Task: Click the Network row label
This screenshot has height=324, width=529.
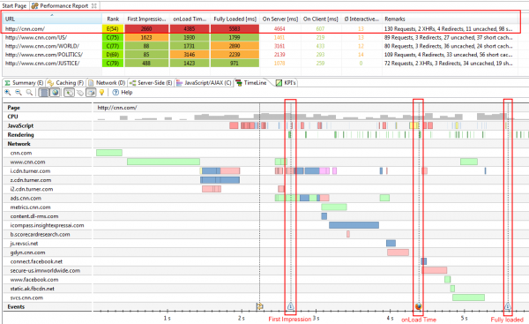Action: tap(19, 144)
